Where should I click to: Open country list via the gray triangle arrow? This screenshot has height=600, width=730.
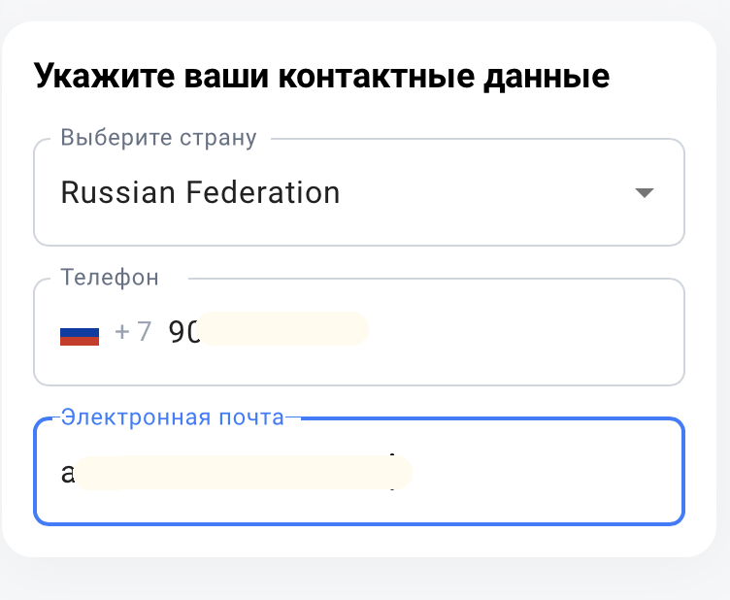[645, 192]
